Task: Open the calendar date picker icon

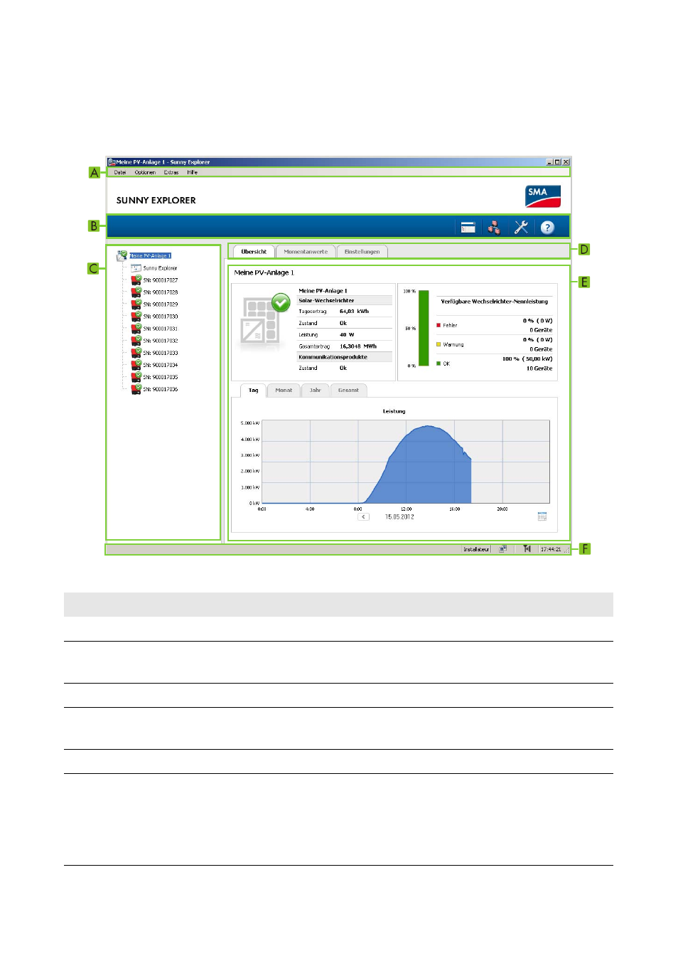Action: pyautogui.click(x=542, y=516)
